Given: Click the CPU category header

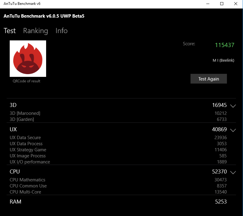Looking at the screenshot, I should (x=15, y=171).
